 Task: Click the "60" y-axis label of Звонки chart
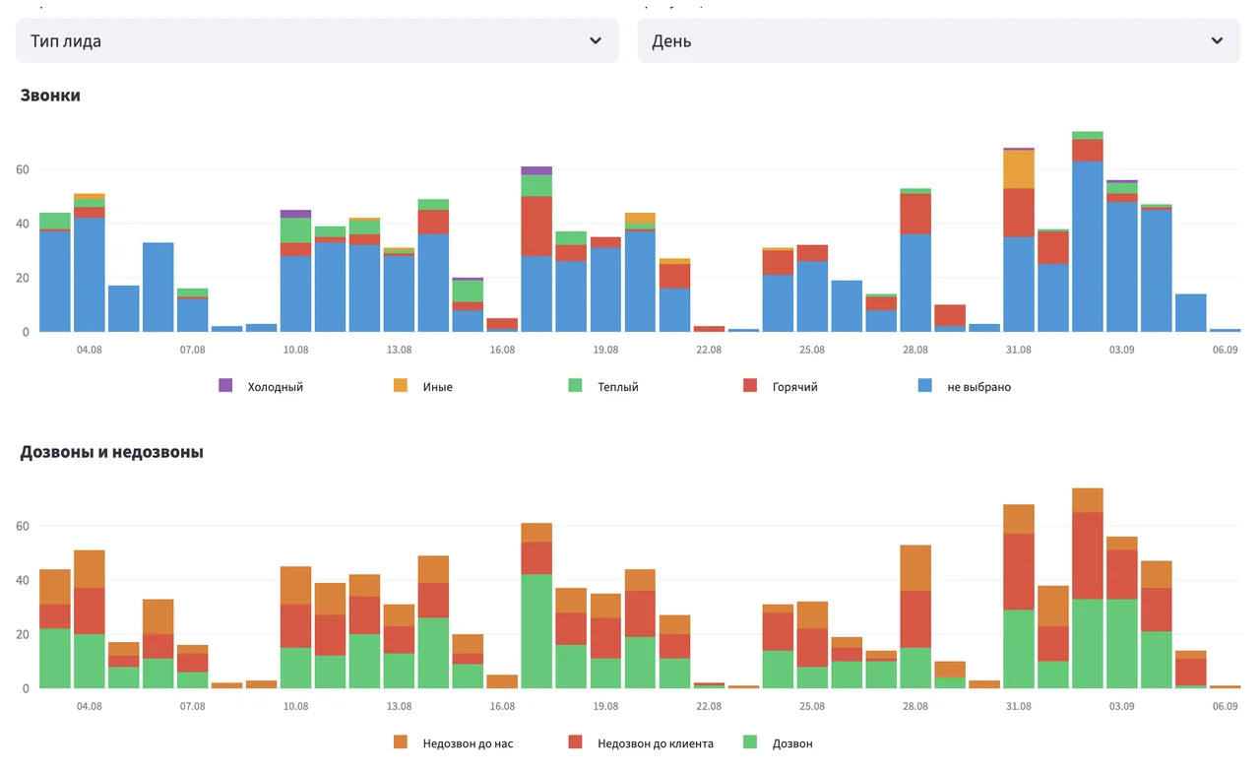point(24,169)
